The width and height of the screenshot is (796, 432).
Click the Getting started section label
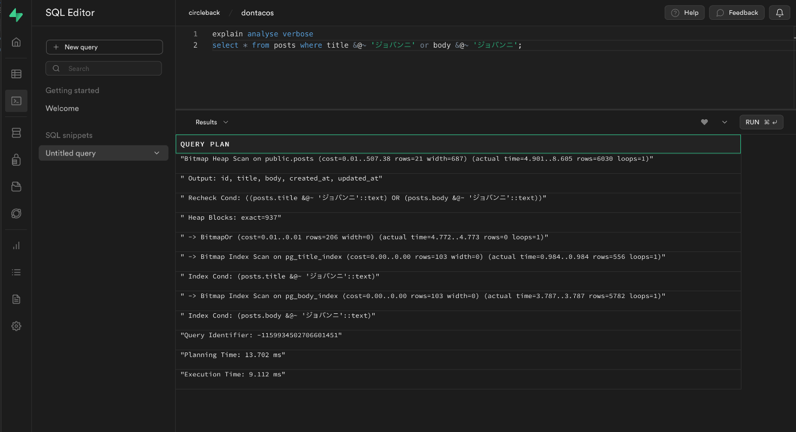point(72,90)
